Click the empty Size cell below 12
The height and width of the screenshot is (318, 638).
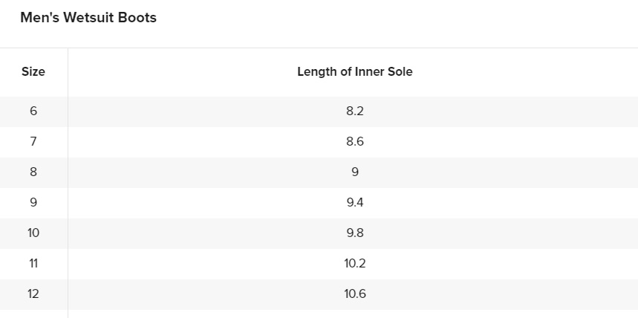pyautogui.click(x=33, y=314)
